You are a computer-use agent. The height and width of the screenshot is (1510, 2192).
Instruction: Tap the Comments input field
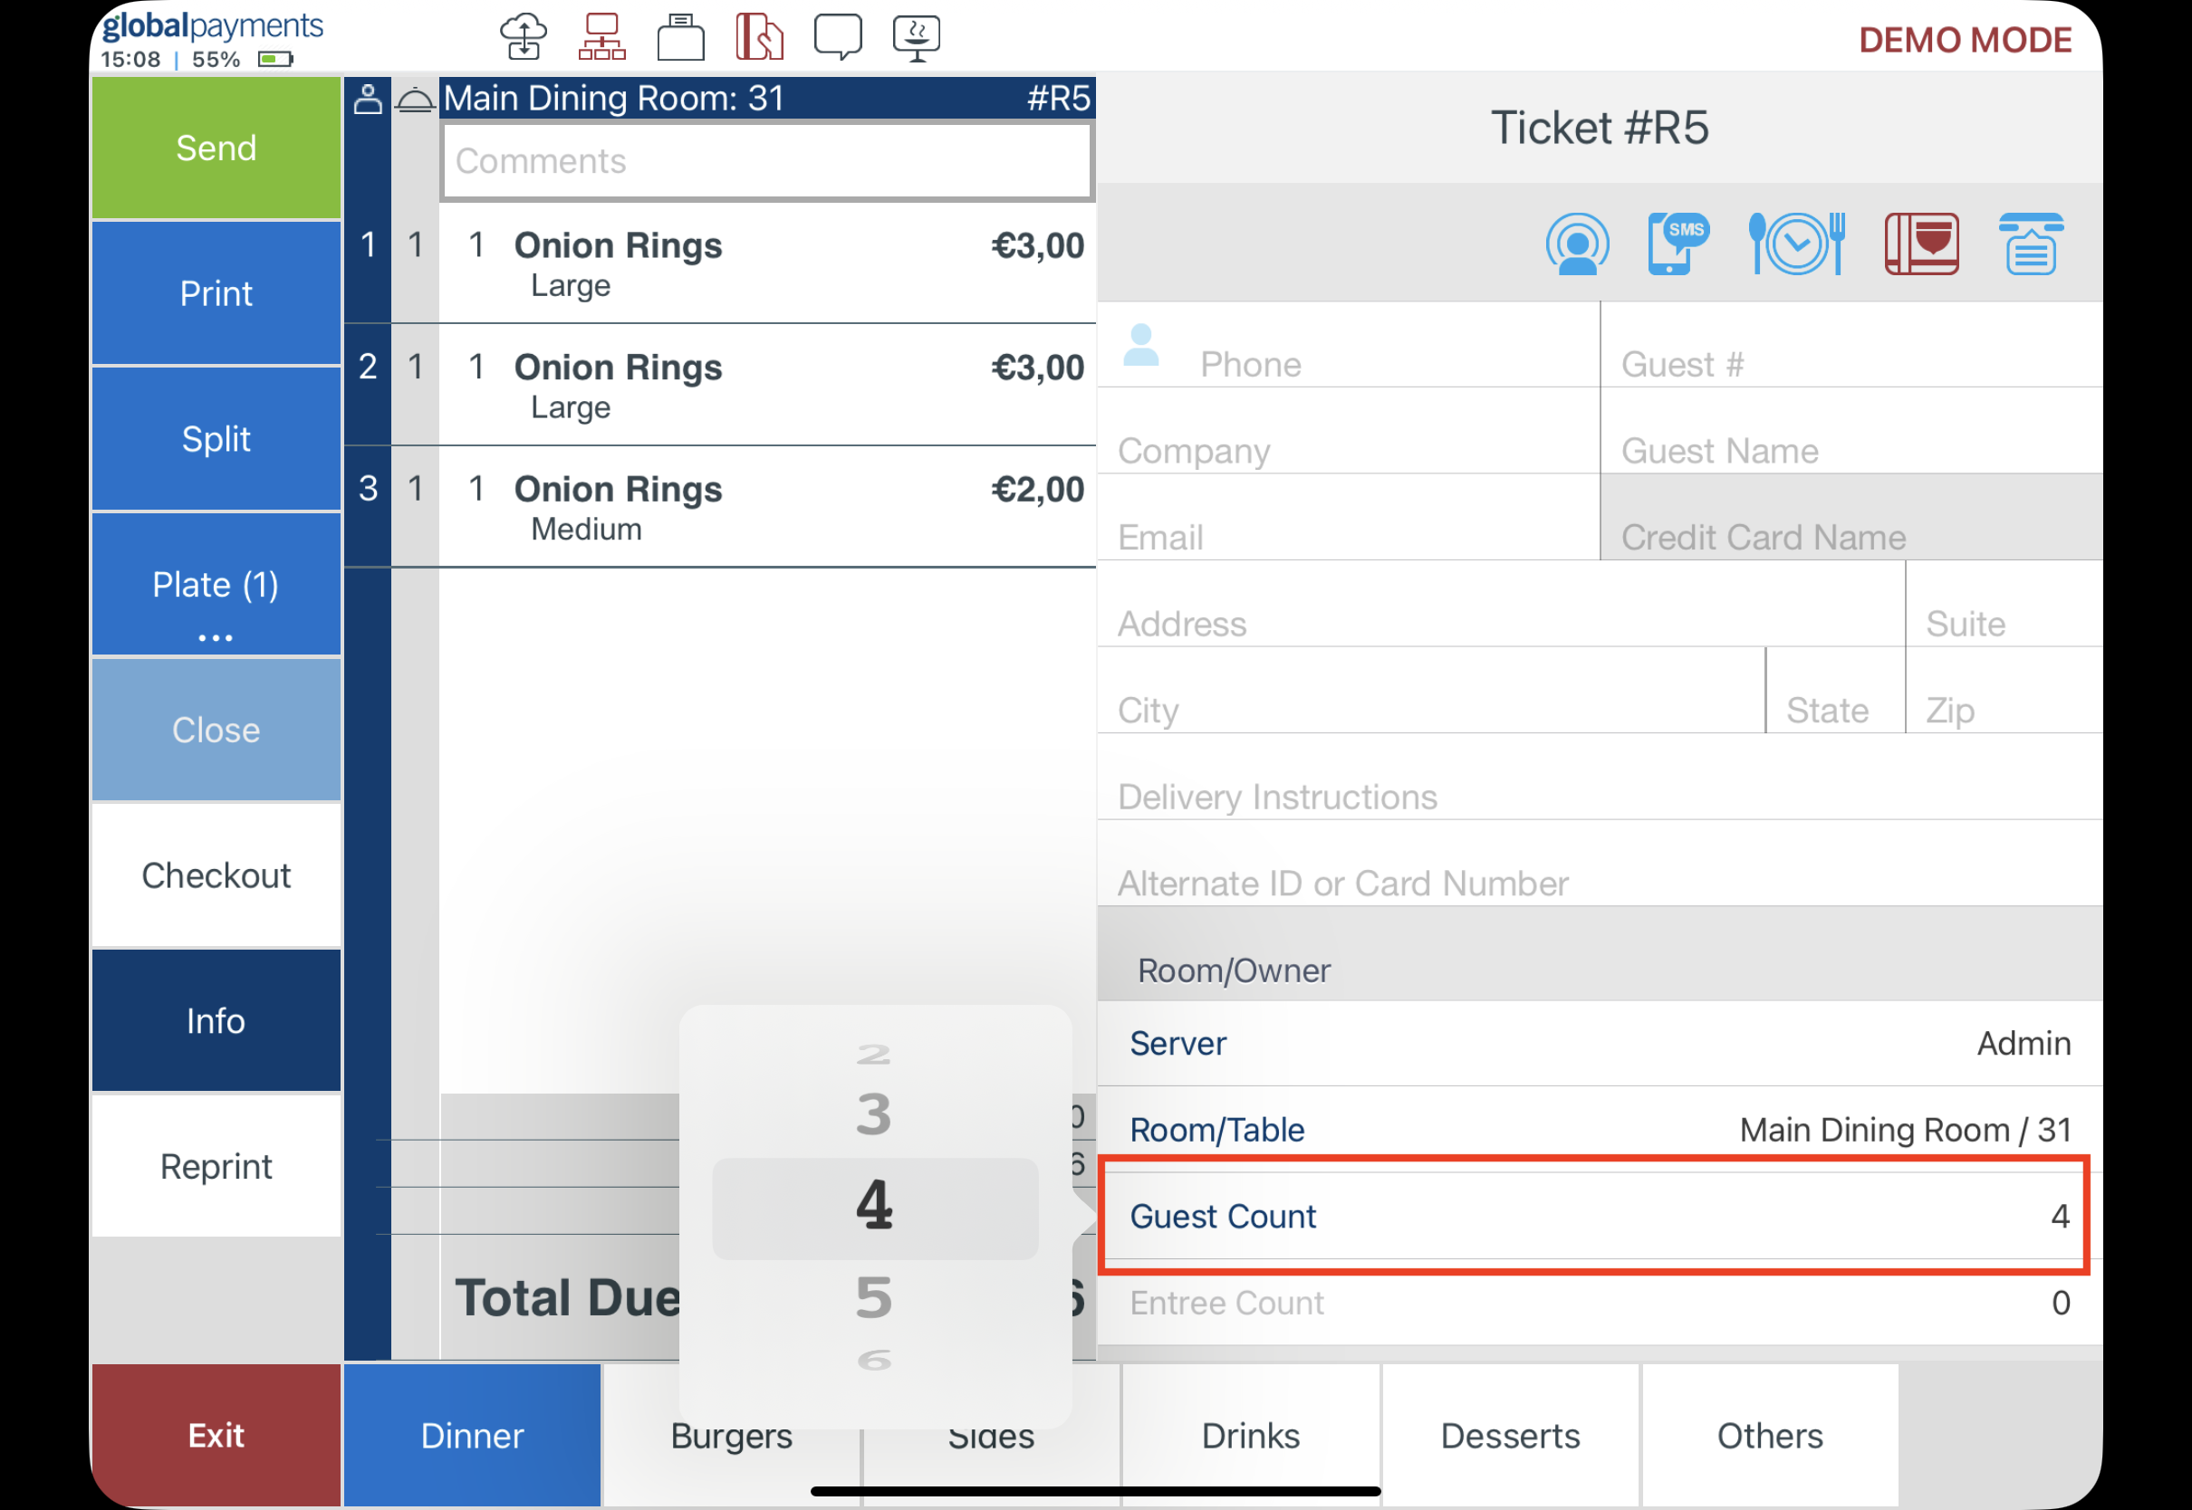[766, 161]
